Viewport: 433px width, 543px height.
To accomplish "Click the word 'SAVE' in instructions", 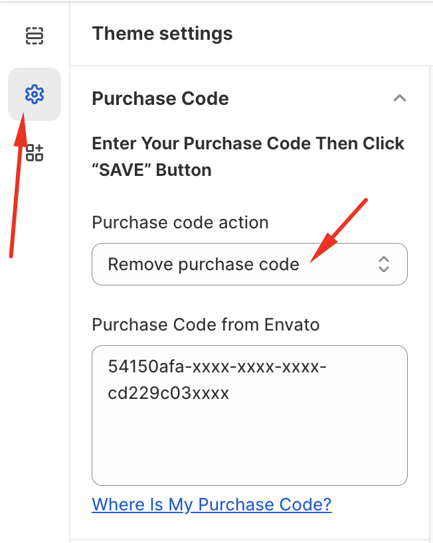I will 122,170.
